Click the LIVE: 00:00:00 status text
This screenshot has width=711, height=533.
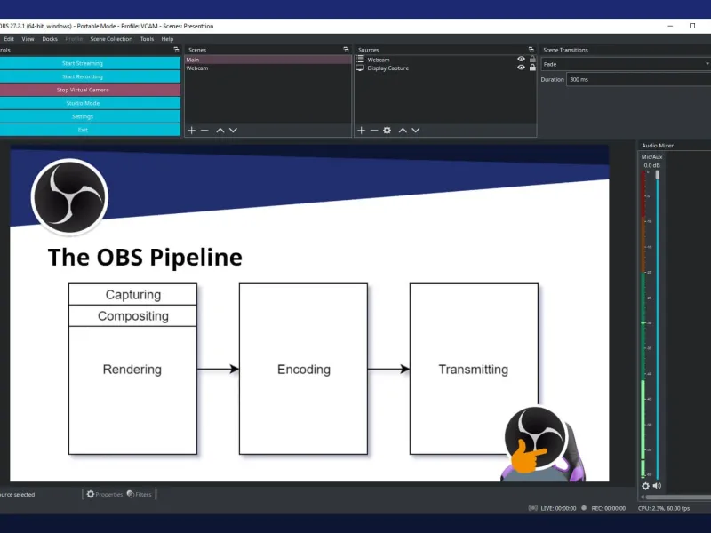coord(558,508)
